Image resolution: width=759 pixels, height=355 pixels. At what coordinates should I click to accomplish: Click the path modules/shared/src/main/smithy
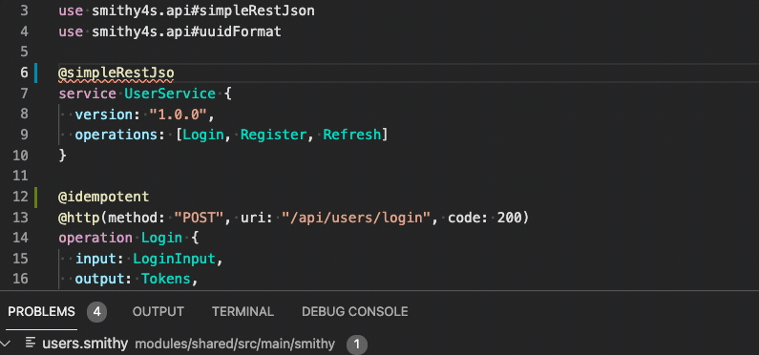click(x=235, y=345)
